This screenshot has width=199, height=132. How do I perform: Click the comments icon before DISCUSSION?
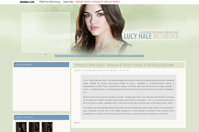(98, 71)
